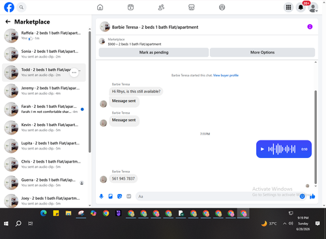Click the chat messages scrollbar

[x=316, y=137]
